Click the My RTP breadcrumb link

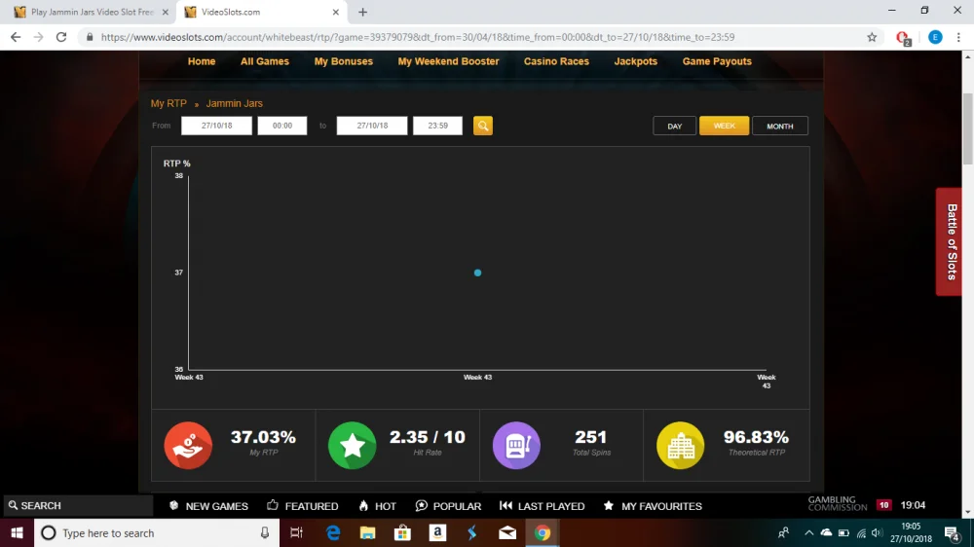[x=169, y=104]
